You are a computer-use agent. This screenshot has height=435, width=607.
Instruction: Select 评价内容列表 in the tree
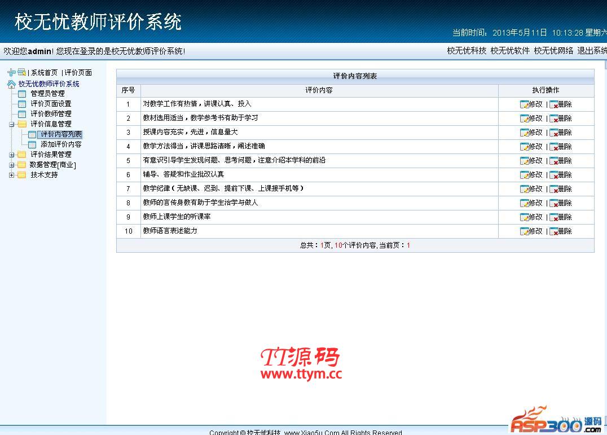point(61,134)
